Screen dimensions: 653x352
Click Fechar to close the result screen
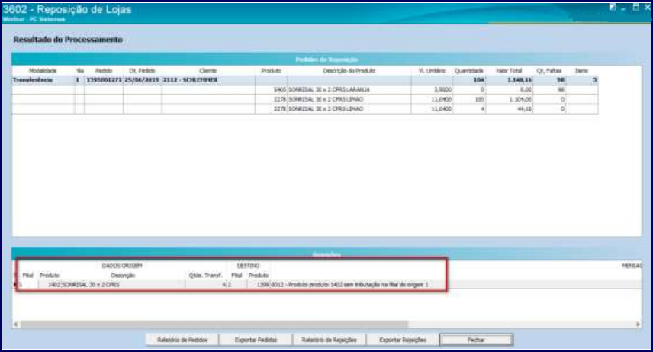(476, 340)
